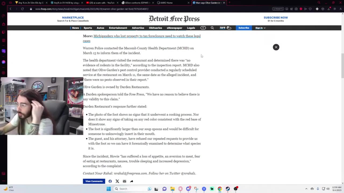Open Google Chrome from taskbar
Image resolution: width=344 pixels, height=193 pixels.
pos(220,189)
